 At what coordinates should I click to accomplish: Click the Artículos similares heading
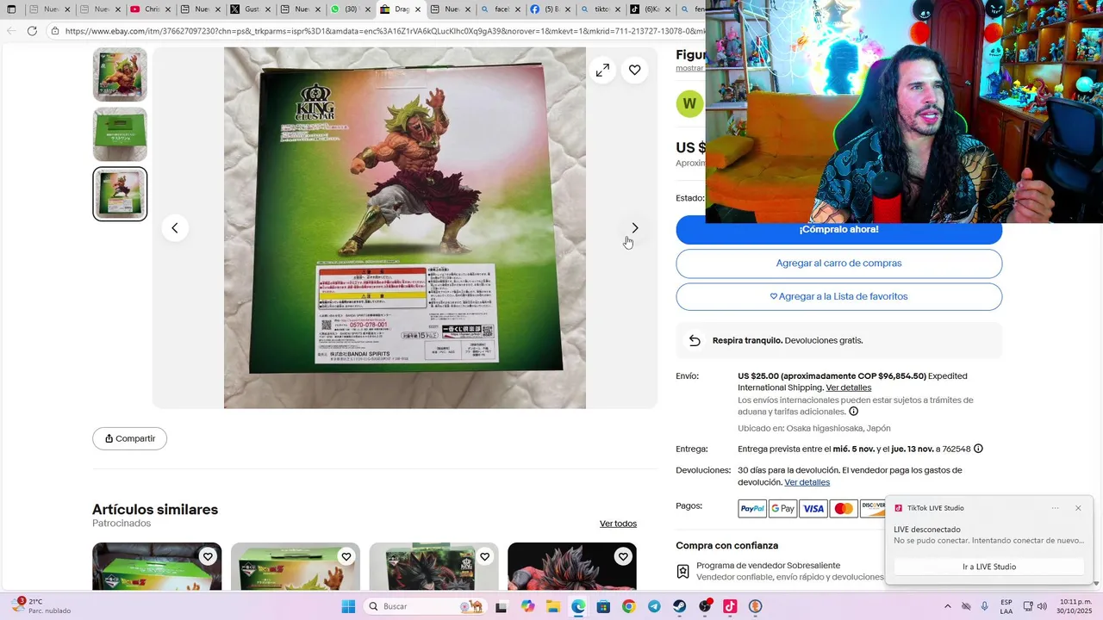coord(155,510)
